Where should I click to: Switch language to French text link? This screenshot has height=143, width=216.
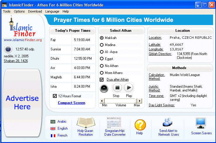pos(62,135)
